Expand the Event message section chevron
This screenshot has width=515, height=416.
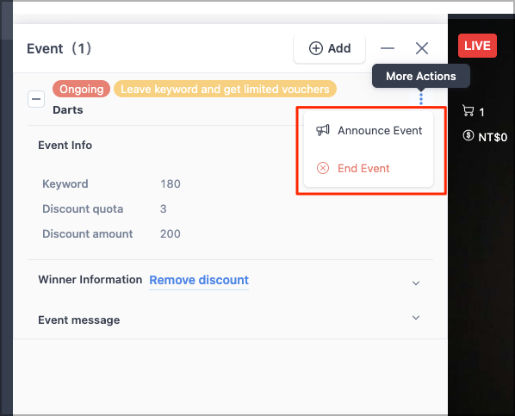click(416, 318)
